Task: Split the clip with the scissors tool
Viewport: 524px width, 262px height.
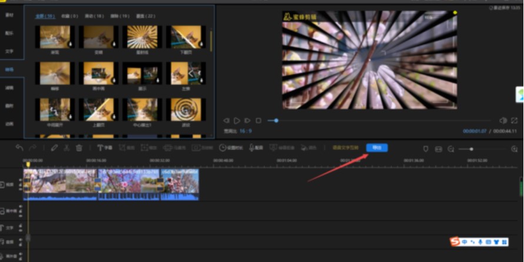Action: 66,148
